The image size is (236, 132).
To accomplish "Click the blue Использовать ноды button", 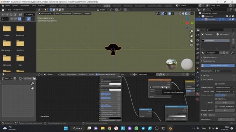I will (x=218, y=66).
